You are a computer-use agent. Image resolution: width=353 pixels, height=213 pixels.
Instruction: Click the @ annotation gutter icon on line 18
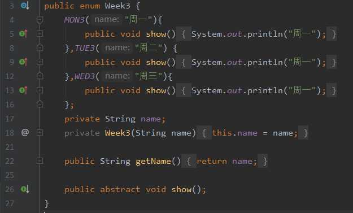(x=25, y=132)
